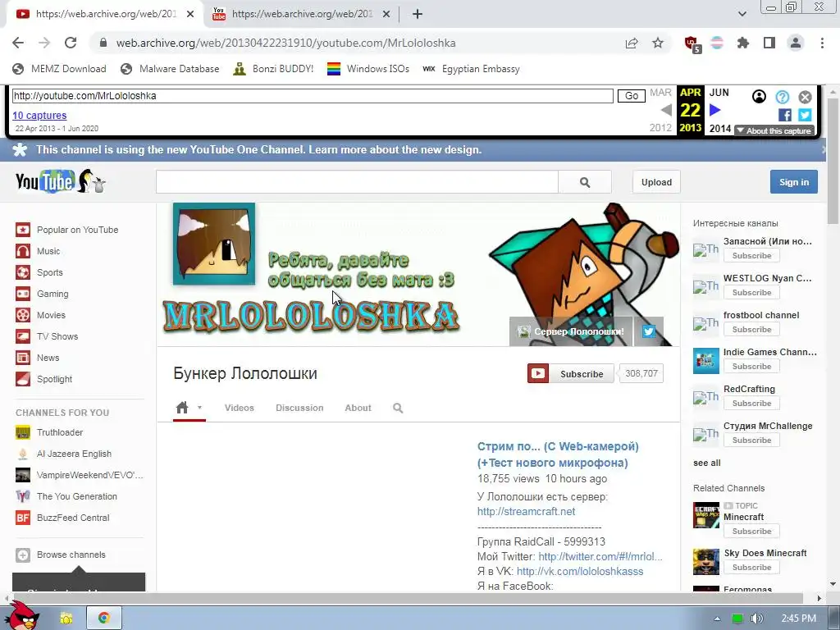Bookmark this page with the star icon
This screenshot has width=840, height=630.
(658, 43)
